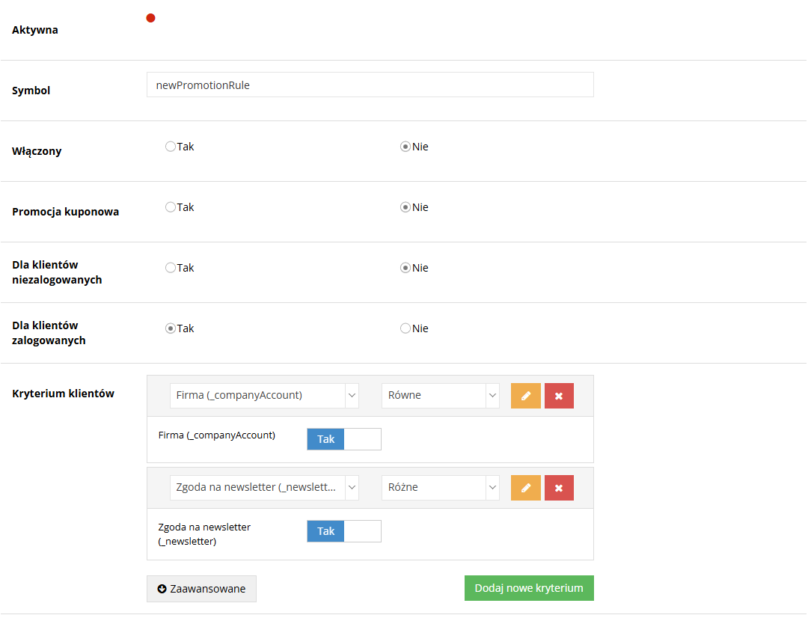The image size is (808, 618).
Task: Select Nie for Dla klientów niezalogowanych
Action: coord(405,268)
